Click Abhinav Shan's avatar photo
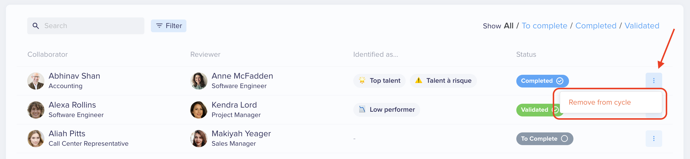This screenshot has height=159, width=690. 36,81
